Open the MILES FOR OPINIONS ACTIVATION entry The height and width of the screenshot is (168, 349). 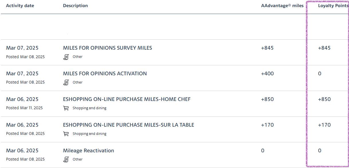tap(105, 74)
